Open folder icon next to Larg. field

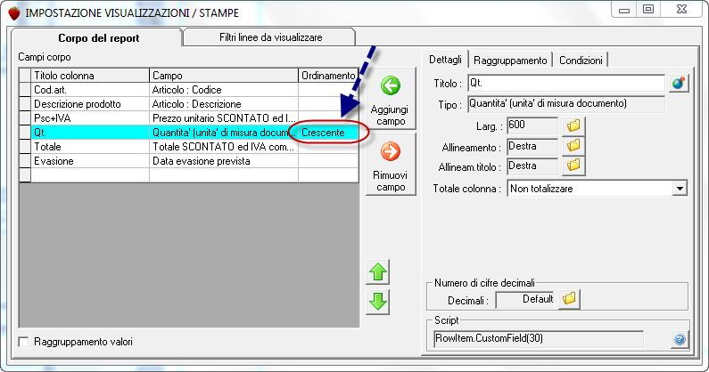pyautogui.click(x=573, y=125)
